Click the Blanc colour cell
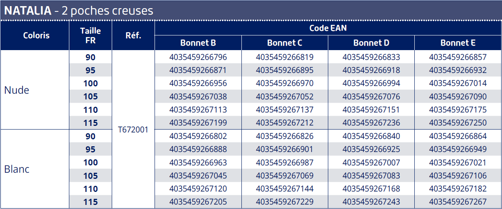Image resolution: width=502 pixels, height=209 pixels. click(x=17, y=169)
